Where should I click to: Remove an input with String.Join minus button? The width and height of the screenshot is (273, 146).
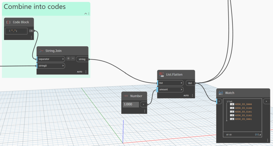pyautogui.click(x=73, y=59)
